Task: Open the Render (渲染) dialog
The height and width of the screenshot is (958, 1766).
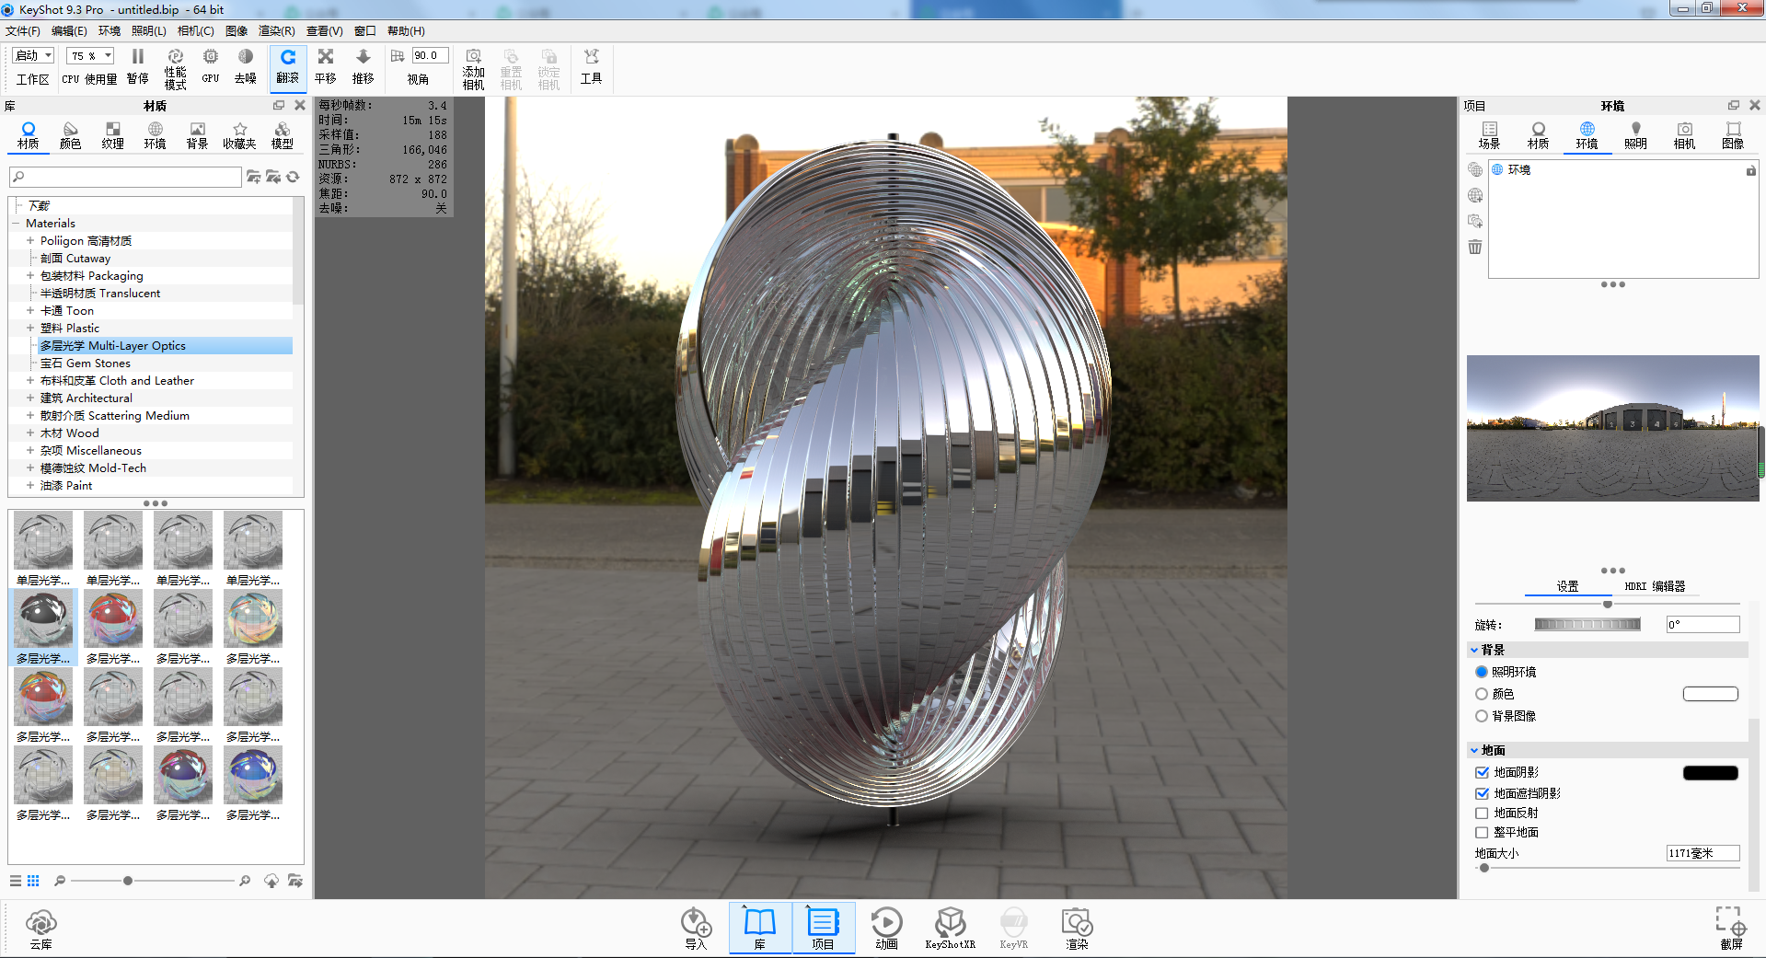Action: (1077, 929)
